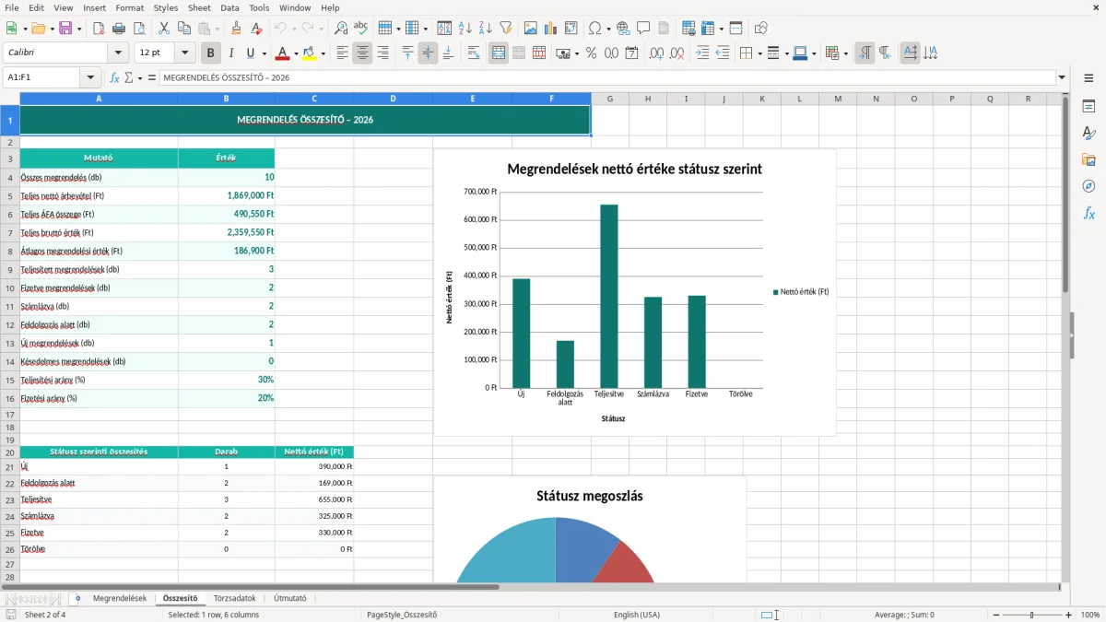
Task: Apply the red font color swatch
Action: click(x=283, y=53)
